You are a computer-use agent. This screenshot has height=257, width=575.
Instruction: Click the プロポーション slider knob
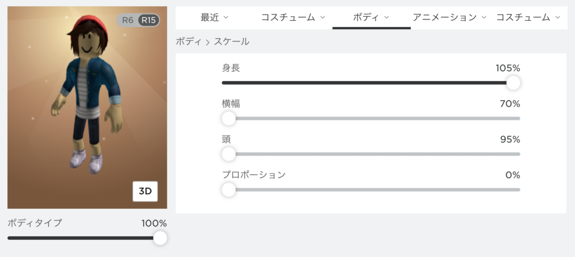229,190
